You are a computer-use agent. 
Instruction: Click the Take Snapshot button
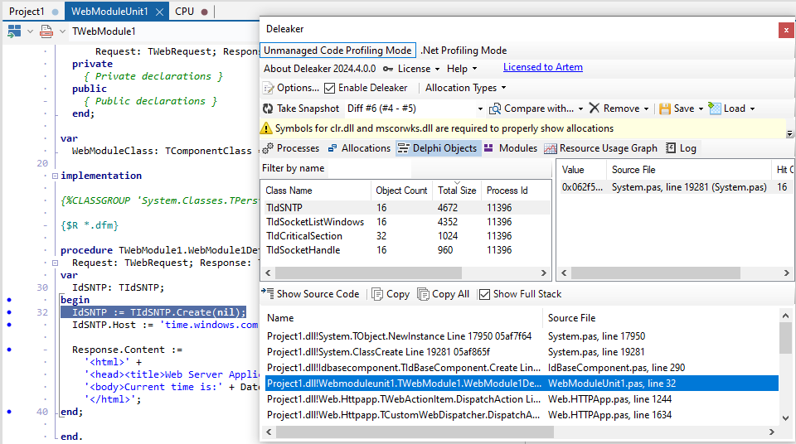(x=301, y=109)
